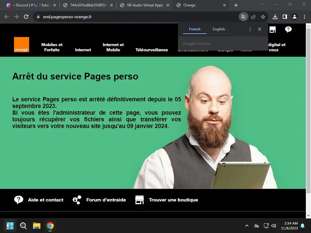311x233 pixels.
Task: Click Forum d'entraide link
Action: tap(106, 200)
